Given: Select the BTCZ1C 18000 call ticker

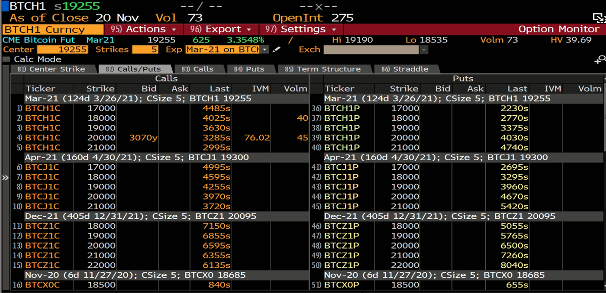Looking at the screenshot, I should tap(42, 226).
